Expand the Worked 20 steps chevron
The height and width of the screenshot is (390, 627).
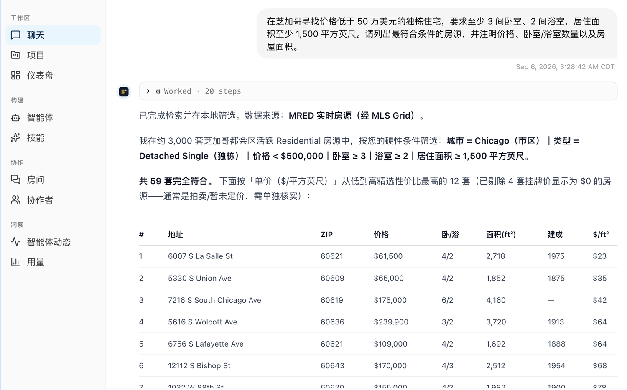pos(148,91)
